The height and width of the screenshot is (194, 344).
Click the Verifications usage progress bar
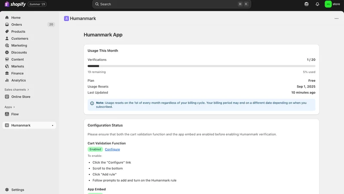pos(201,66)
